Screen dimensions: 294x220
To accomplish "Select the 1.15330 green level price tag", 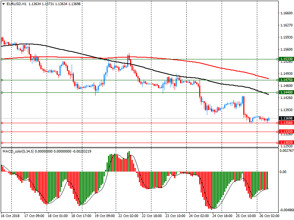I will pyautogui.click(x=286, y=59).
